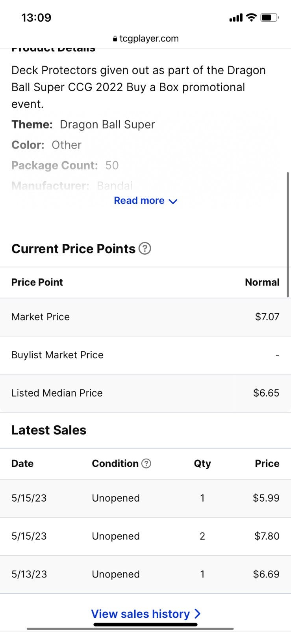This screenshot has height=632, width=291.
Task: Tap the Wi-Fi status icon
Action: coord(251,17)
